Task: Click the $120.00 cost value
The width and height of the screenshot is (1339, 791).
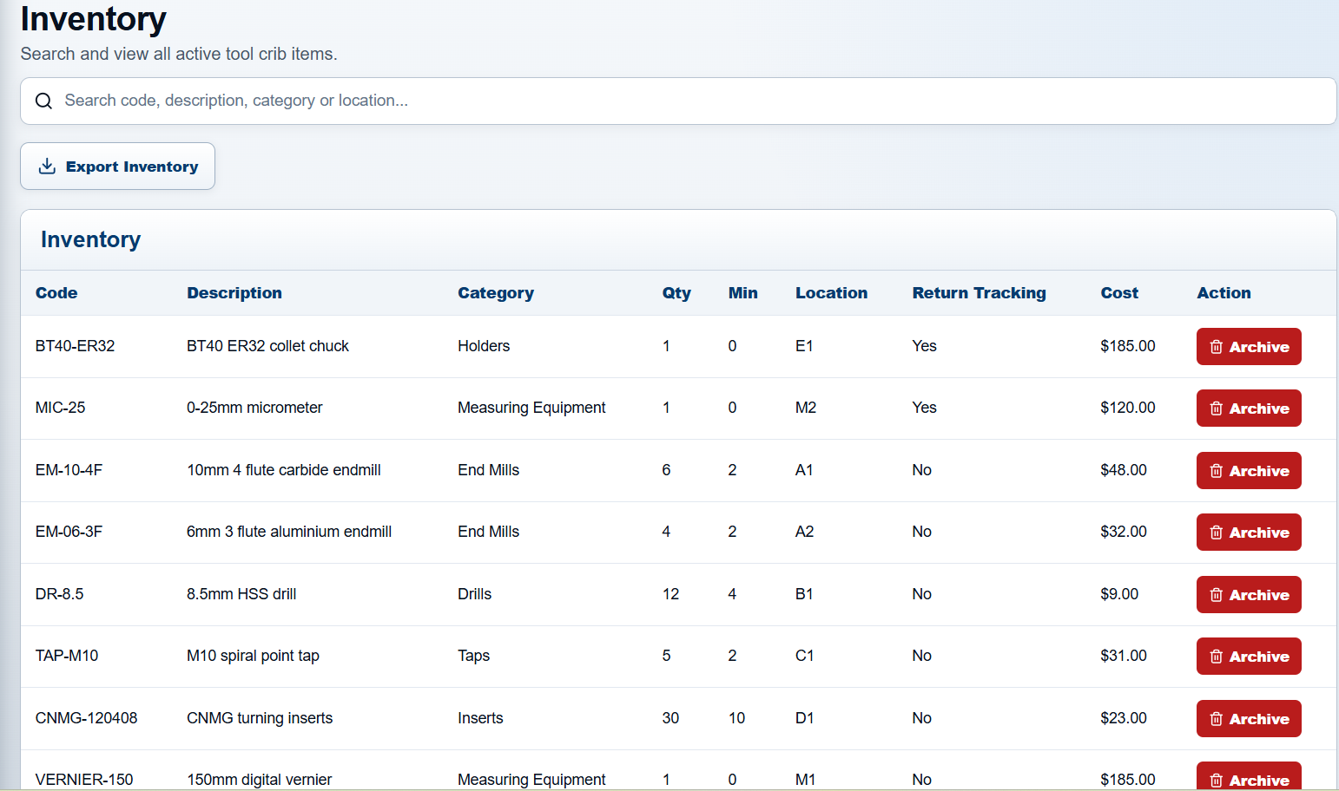Action: [1127, 408]
